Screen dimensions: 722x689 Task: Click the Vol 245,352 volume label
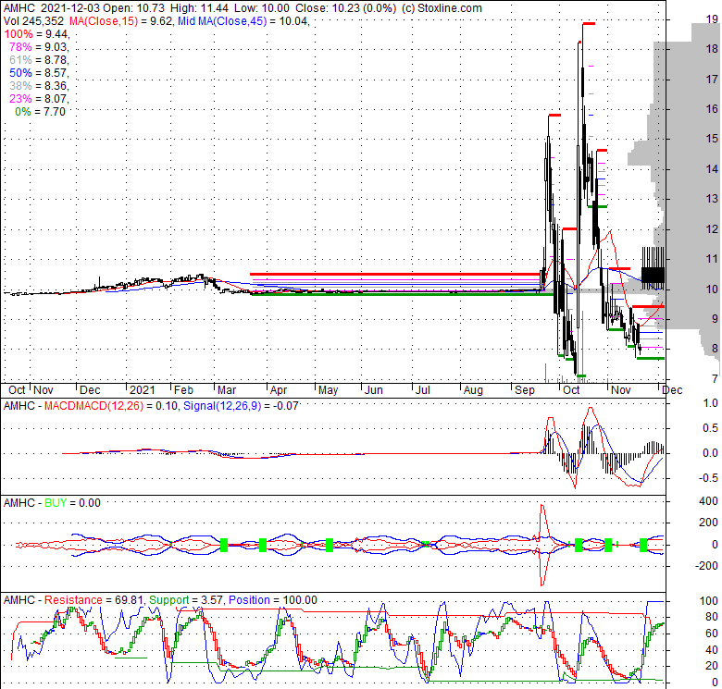tap(34, 21)
